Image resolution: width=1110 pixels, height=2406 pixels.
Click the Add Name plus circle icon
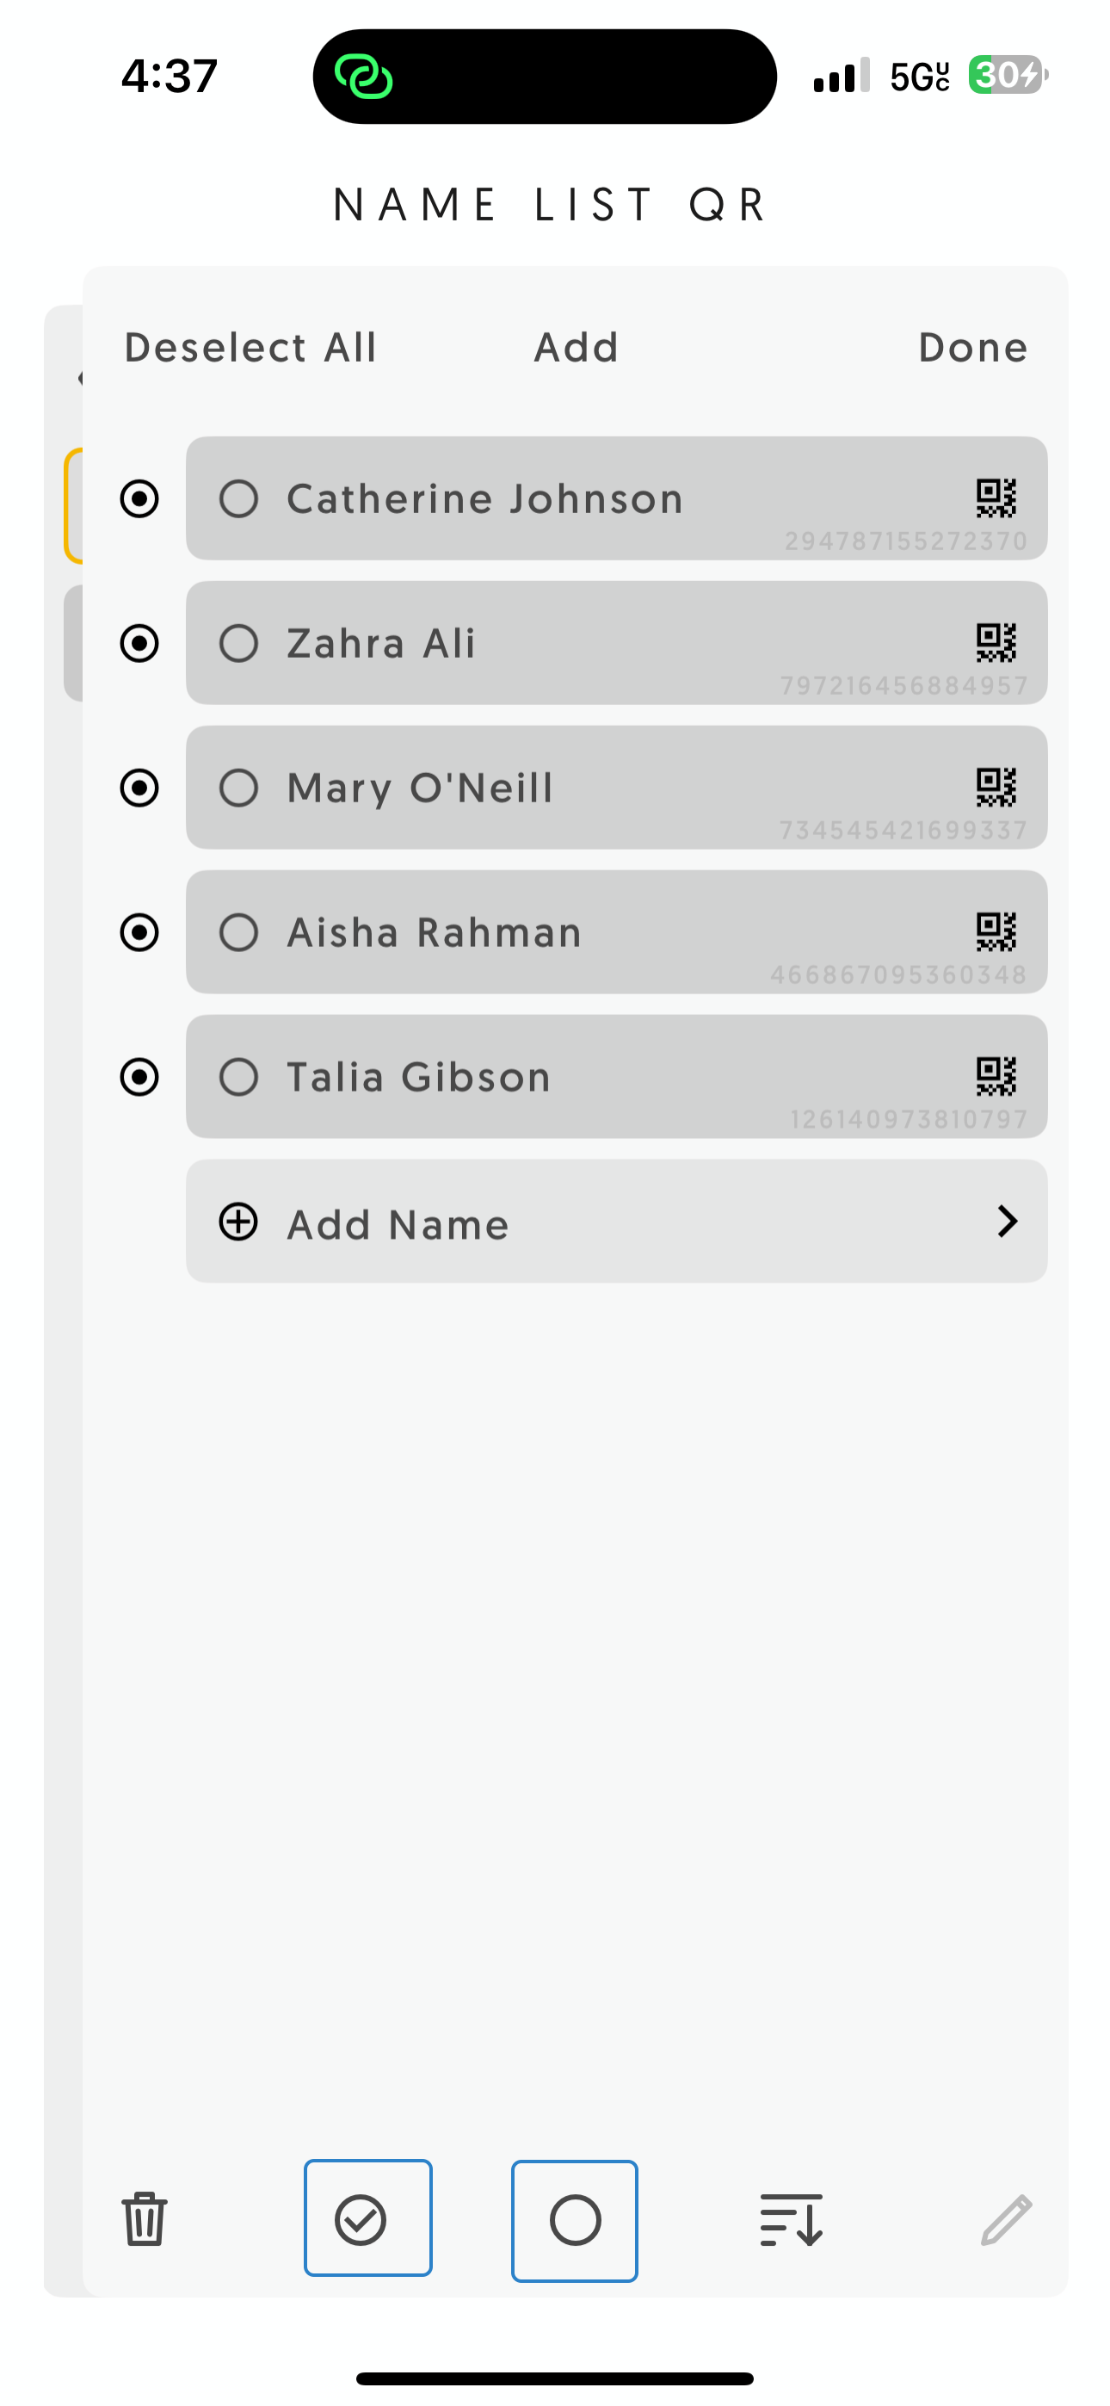[x=238, y=1221]
